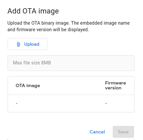
Task: Cancel the Add OTA image dialog
Action: [x=97, y=132]
